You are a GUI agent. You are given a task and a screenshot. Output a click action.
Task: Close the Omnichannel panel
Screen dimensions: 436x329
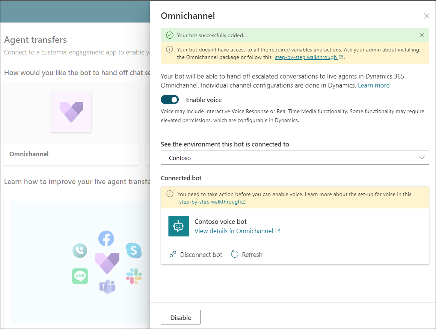[x=426, y=16]
